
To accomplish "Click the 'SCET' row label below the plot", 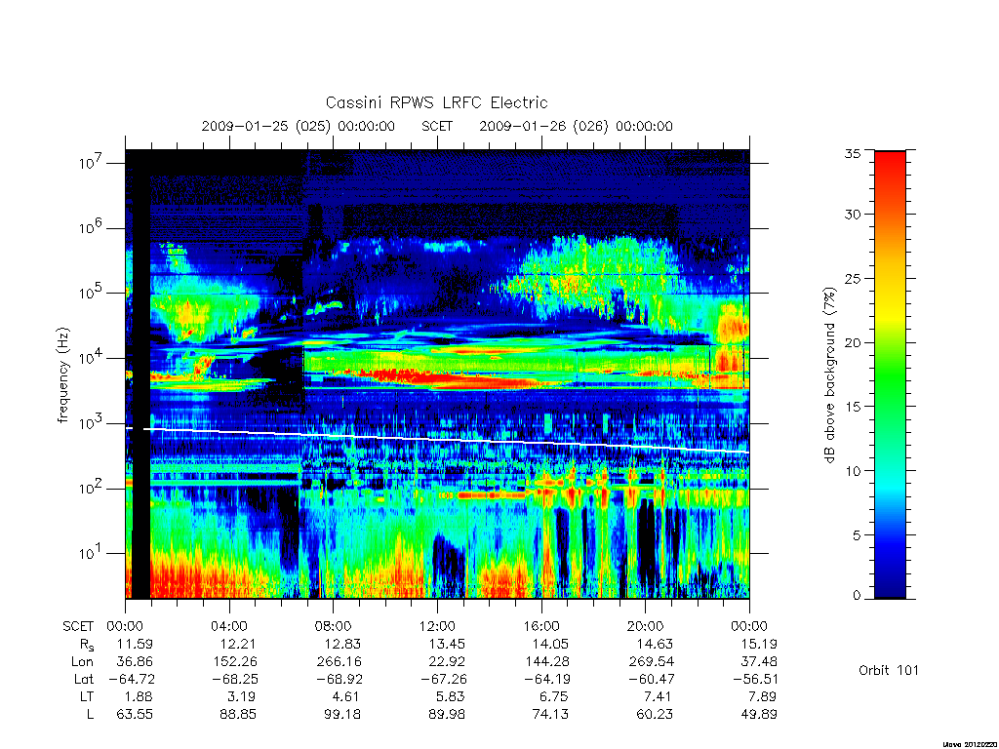I will pyautogui.click(x=78, y=626).
